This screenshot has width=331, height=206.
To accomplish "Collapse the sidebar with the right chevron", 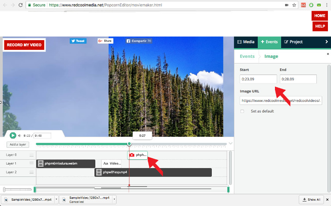I will (326, 42).
